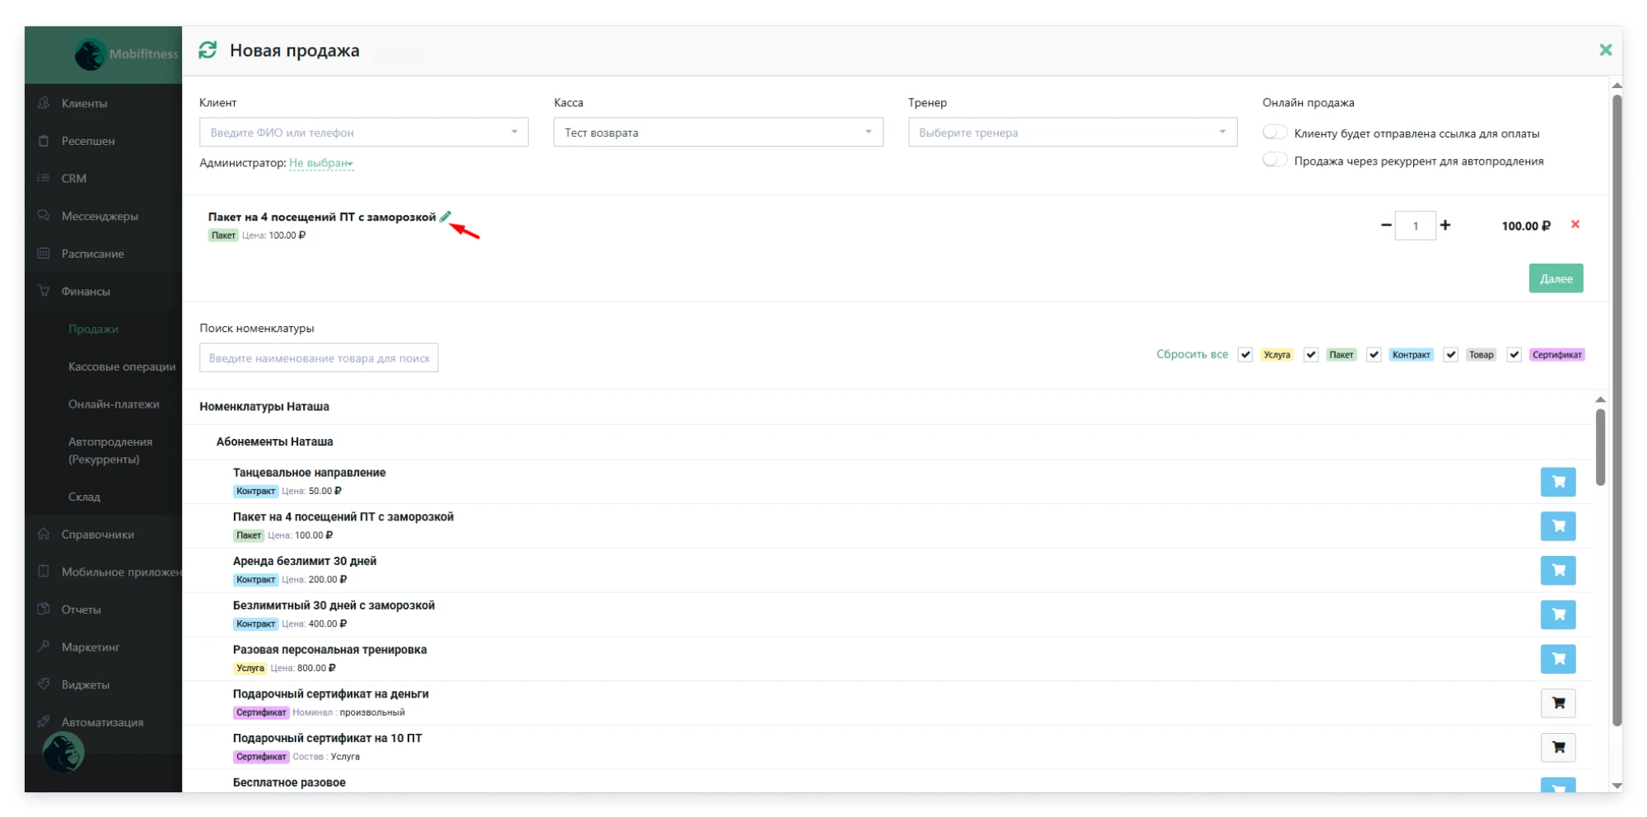Add Подарочный сертификат на 10 ПТ to cart
Viewport: 1647px width, 817px height.
pos(1558,748)
